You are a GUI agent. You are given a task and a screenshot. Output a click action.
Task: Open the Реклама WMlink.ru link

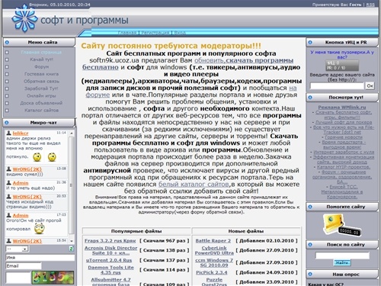coord(342,108)
